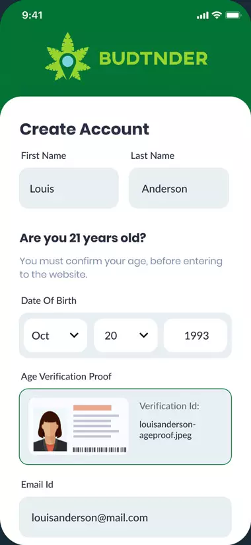Click the First Name field with Louis

(x=69, y=188)
